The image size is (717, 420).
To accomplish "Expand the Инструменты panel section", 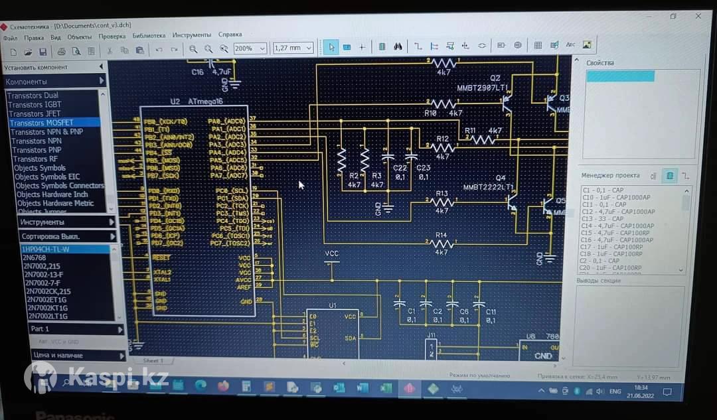I will (67, 222).
